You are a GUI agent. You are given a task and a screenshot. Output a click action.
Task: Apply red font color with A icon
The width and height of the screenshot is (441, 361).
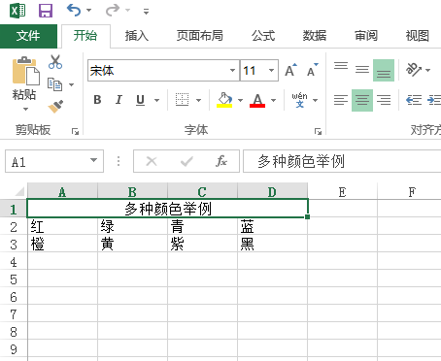(x=257, y=100)
